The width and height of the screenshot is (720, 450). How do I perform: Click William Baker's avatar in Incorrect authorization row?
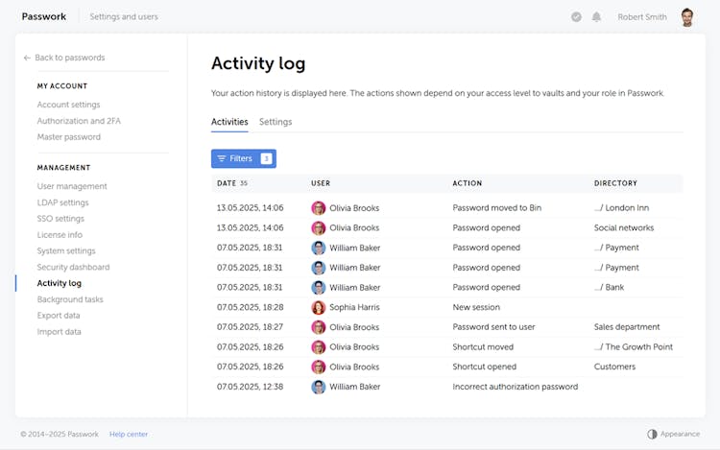click(319, 387)
